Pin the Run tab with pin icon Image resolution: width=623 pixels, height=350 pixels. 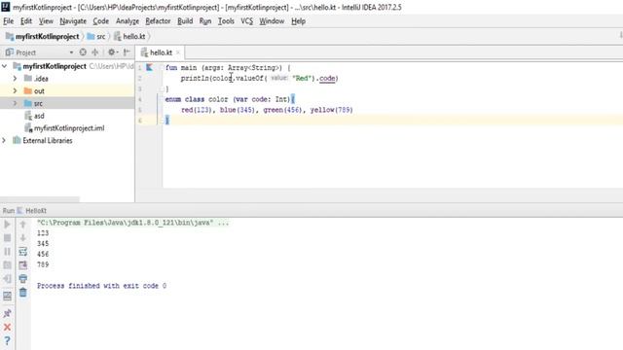(x=7, y=313)
